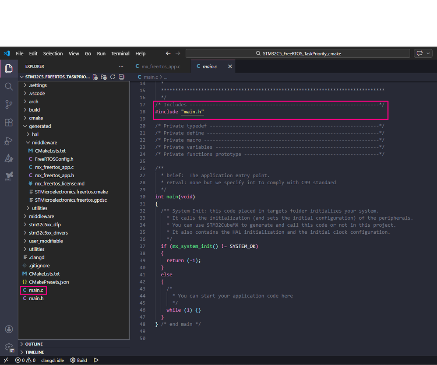The width and height of the screenshot is (437, 365).
Task: Open the Manage gear icon in the activity bar
Action: [x=9, y=347]
